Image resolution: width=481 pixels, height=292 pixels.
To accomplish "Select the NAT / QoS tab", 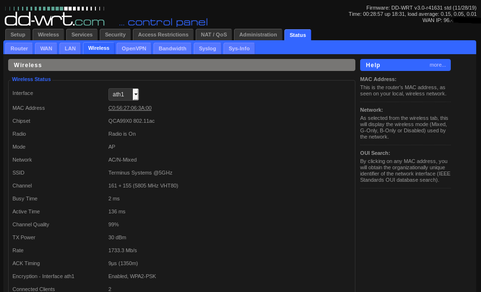I will click(x=214, y=35).
